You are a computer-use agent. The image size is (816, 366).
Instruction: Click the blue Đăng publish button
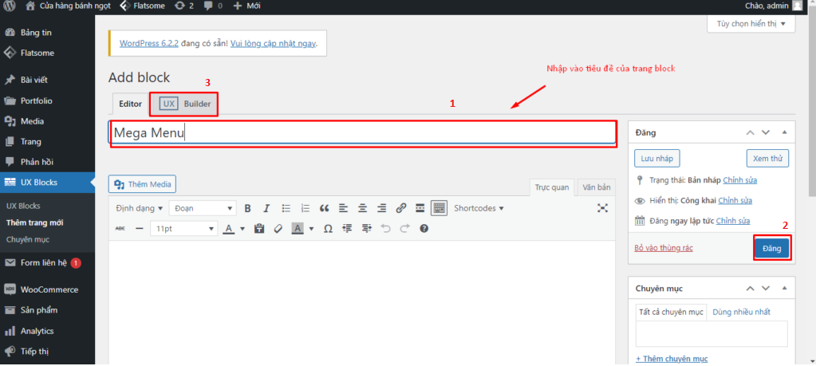(x=771, y=248)
